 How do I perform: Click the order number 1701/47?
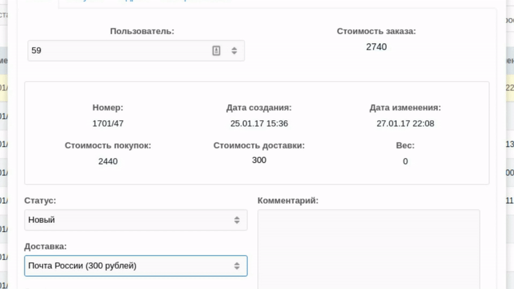108,123
